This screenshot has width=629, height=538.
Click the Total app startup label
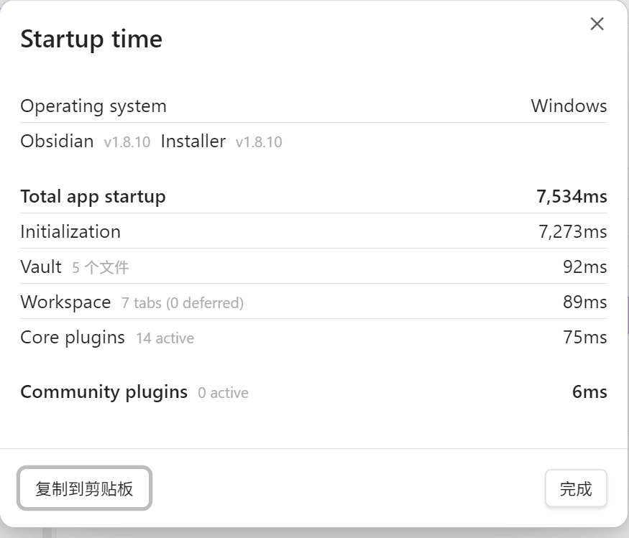tap(93, 197)
